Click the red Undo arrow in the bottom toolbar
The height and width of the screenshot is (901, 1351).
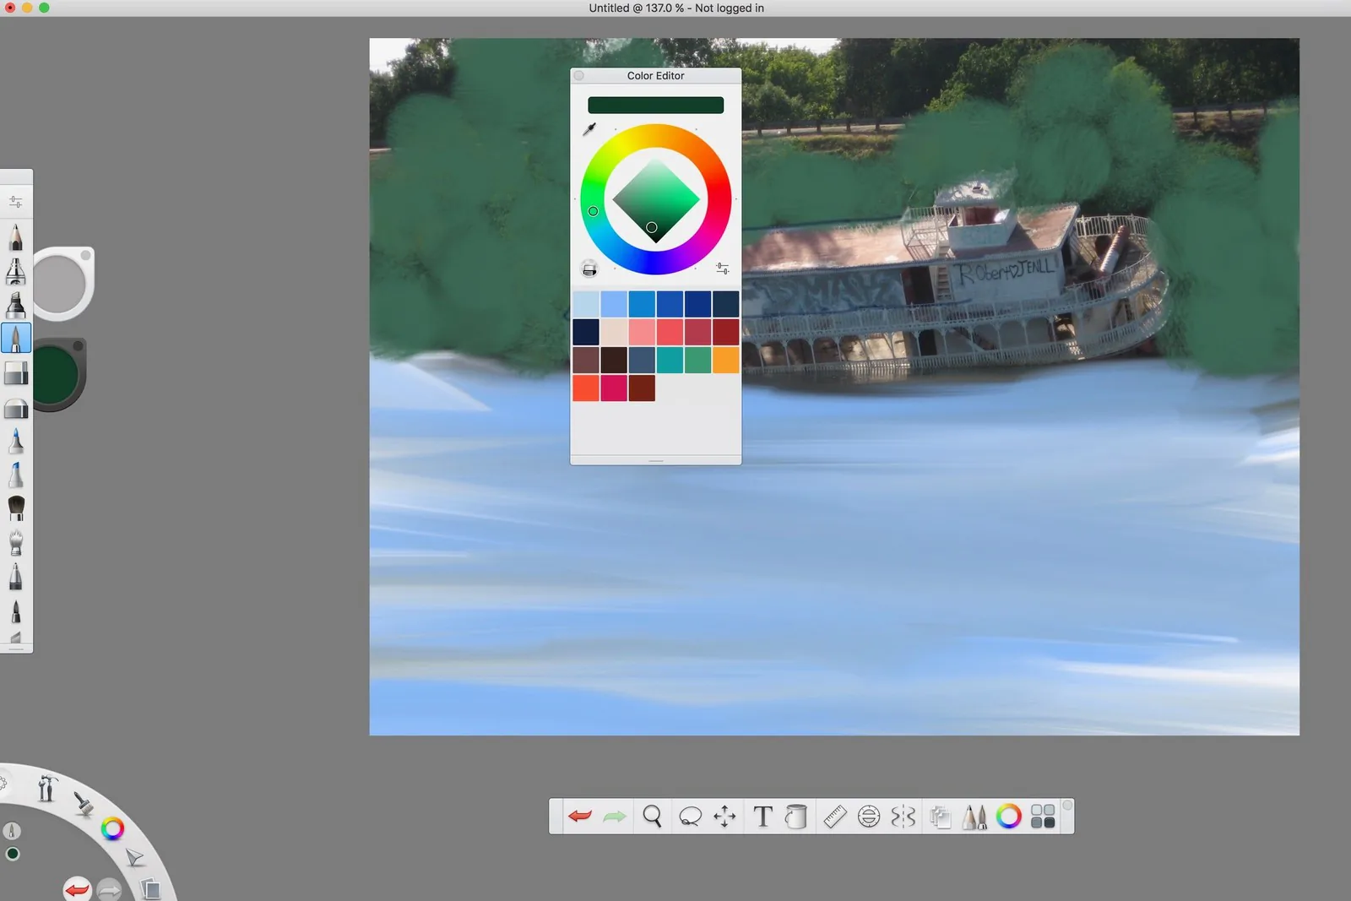580,816
